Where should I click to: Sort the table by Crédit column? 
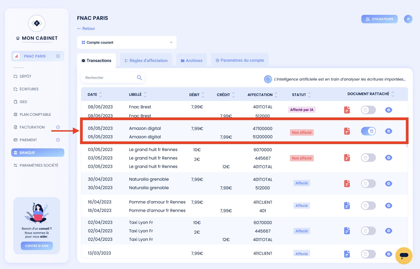[233, 95]
